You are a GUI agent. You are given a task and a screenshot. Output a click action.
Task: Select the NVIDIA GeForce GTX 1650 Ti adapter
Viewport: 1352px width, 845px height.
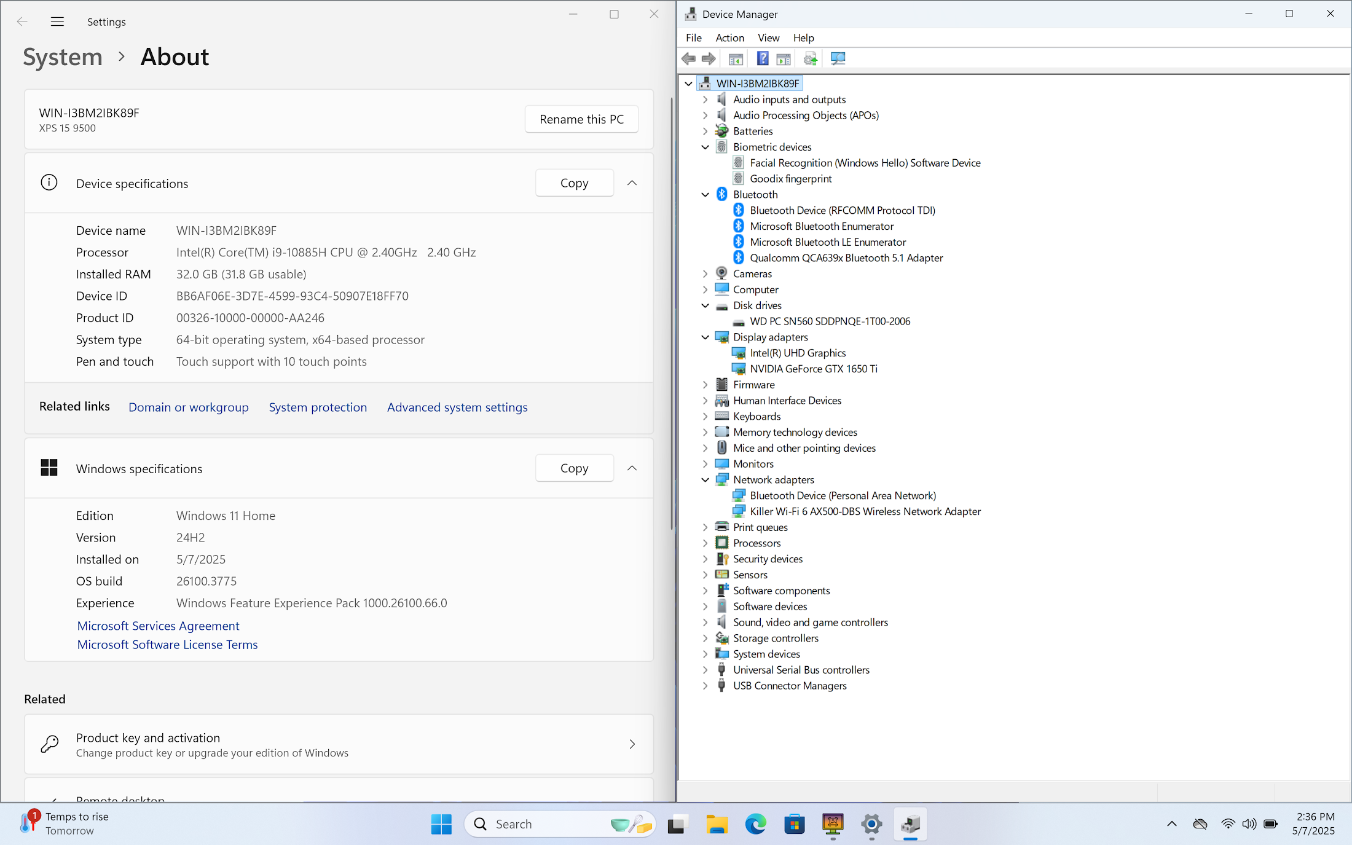[x=813, y=369]
